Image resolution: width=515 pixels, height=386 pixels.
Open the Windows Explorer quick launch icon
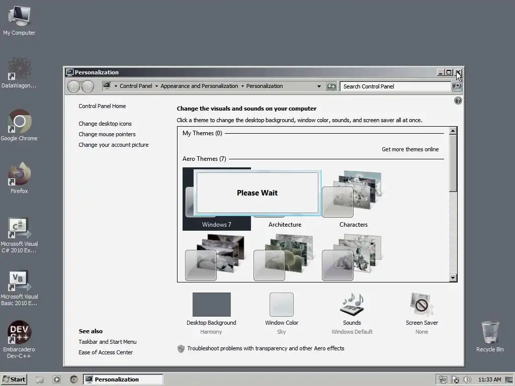(x=40, y=380)
